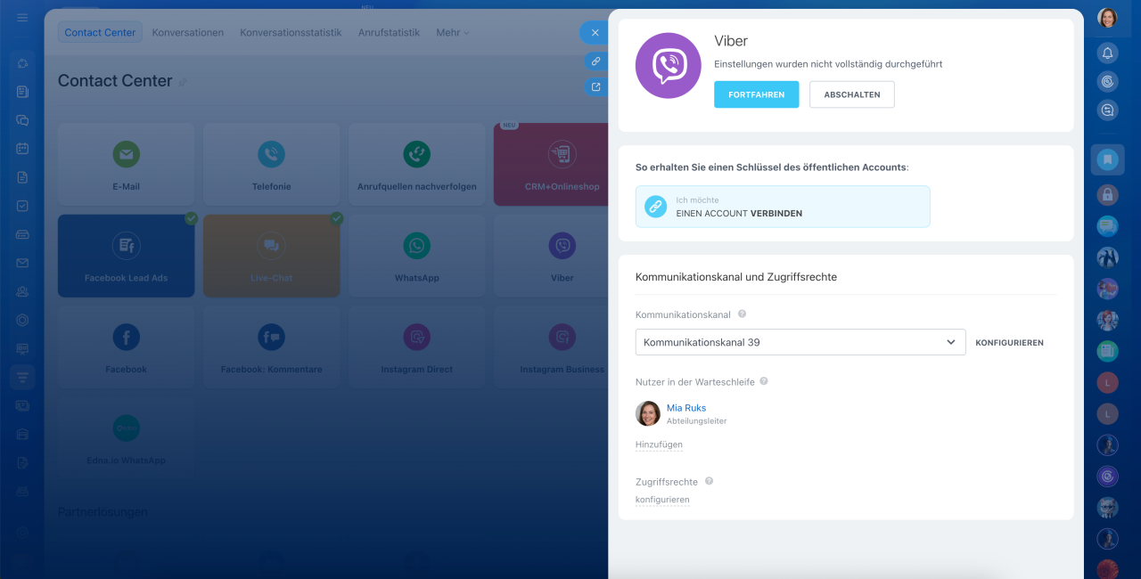The width and height of the screenshot is (1141, 579).
Task: Close the Viber settings slider panel
Action: pos(595,33)
